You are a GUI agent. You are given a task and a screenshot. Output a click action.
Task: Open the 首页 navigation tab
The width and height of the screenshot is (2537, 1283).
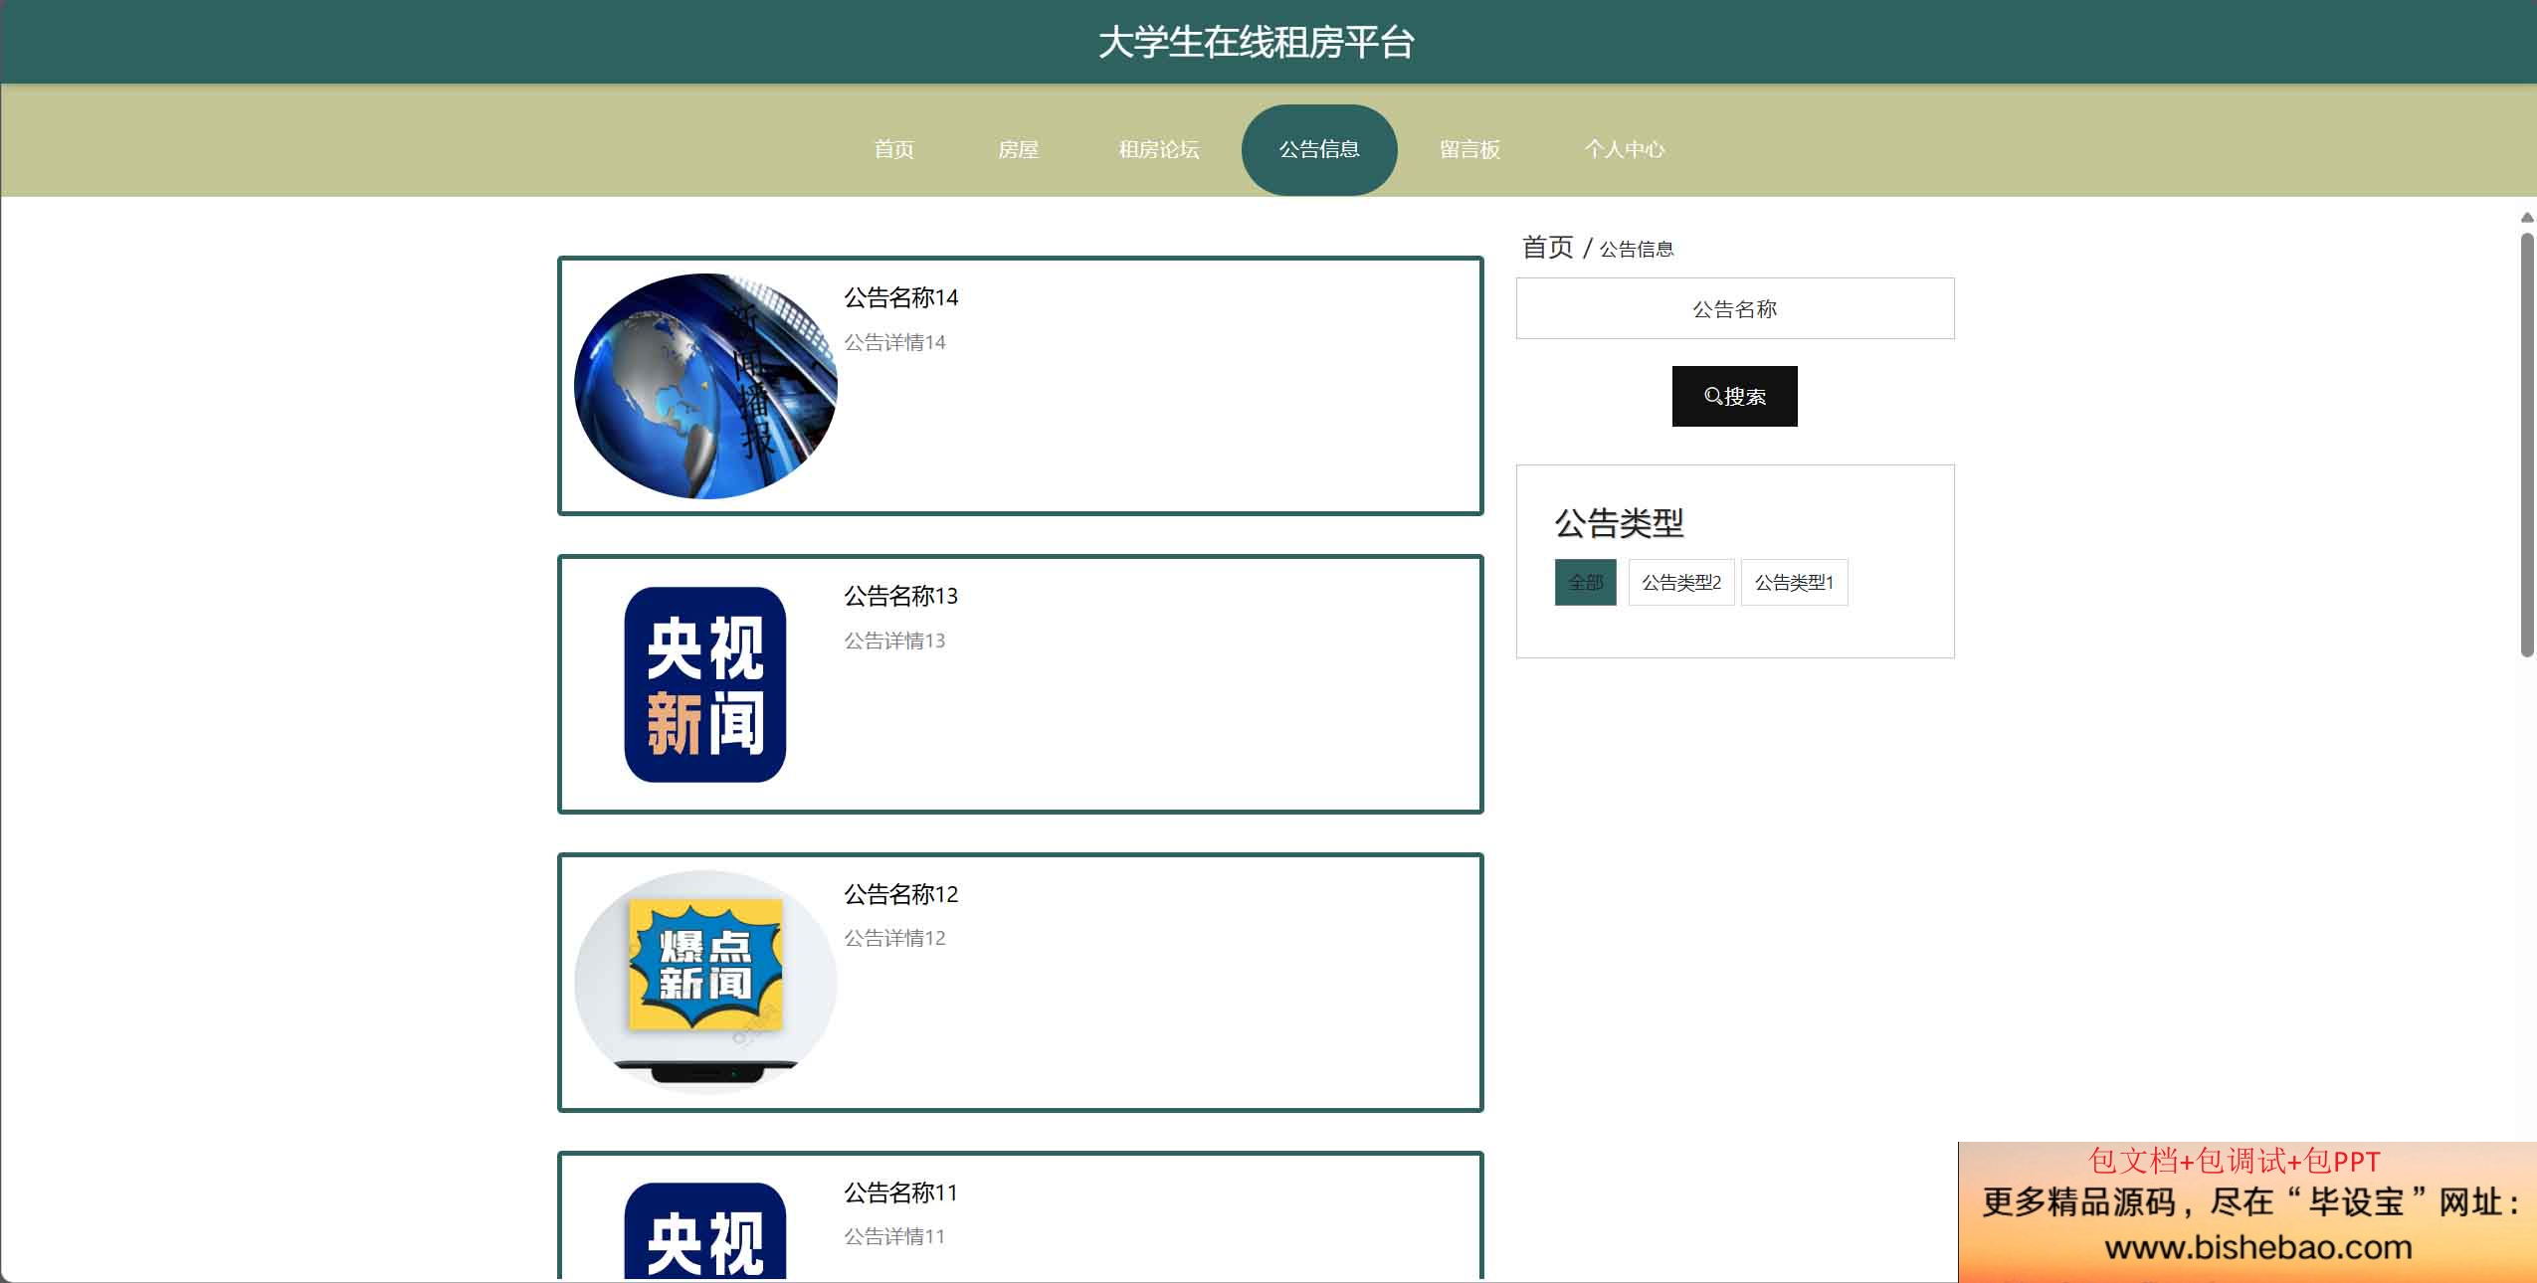[x=893, y=149]
